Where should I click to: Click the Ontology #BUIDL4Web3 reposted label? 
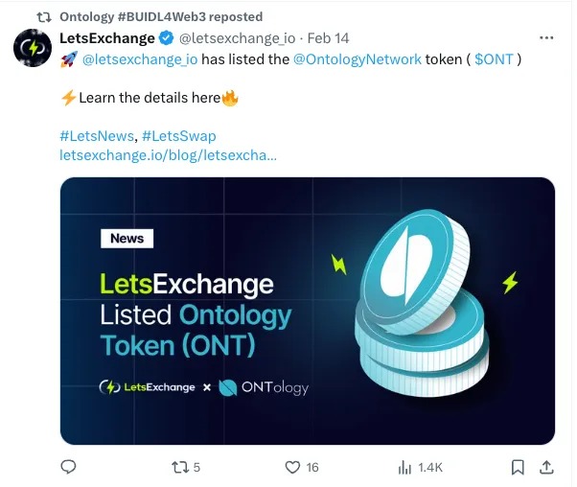click(160, 17)
